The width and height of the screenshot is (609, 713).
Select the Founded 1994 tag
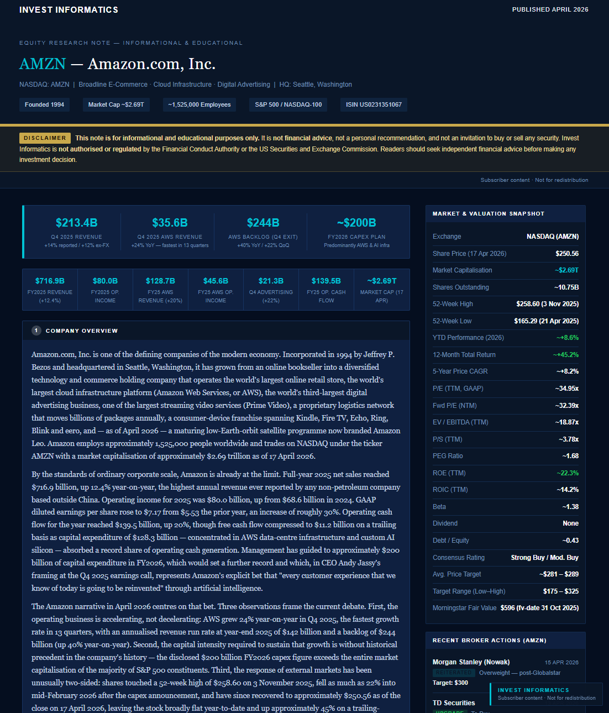click(x=44, y=104)
